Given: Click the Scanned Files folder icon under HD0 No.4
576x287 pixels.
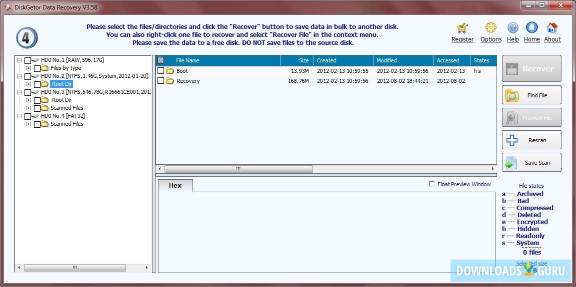Looking at the screenshot, I should (x=45, y=124).
